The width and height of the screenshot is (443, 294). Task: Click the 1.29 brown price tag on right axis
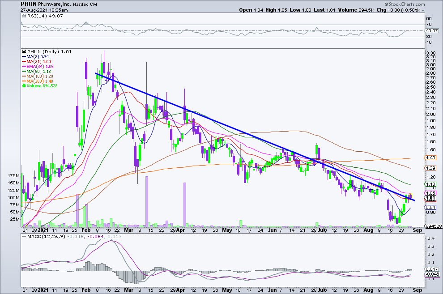(430, 168)
